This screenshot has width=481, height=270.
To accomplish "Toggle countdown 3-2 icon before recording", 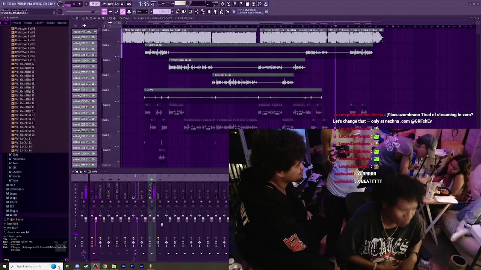I will (x=116, y=4).
